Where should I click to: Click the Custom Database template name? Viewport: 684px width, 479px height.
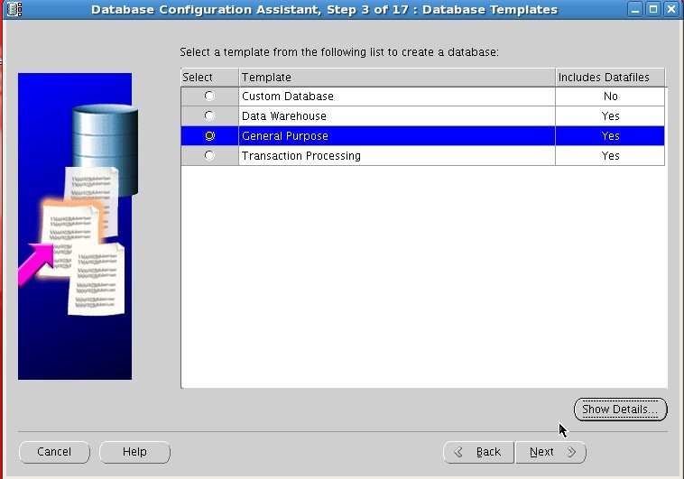(288, 96)
